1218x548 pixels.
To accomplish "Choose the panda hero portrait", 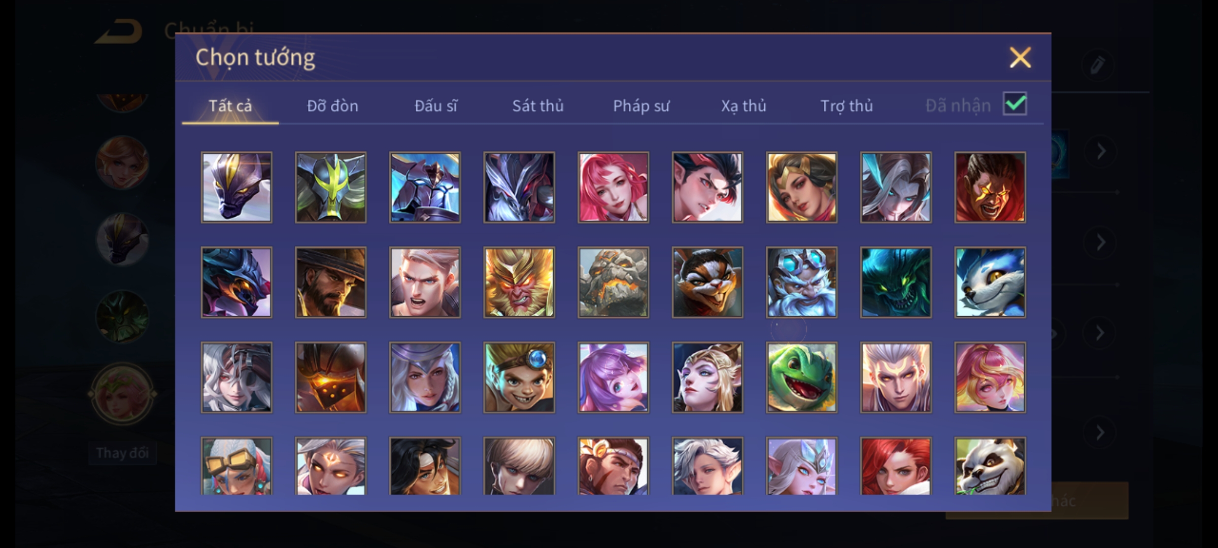I will pyautogui.click(x=990, y=466).
